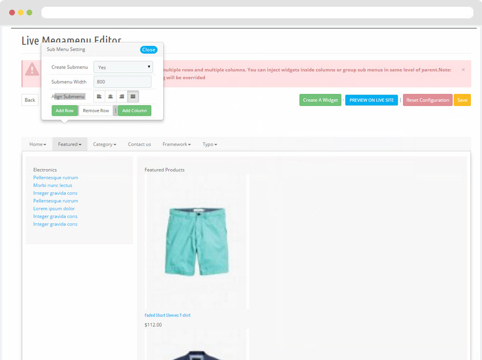This screenshot has height=360, width=482.
Task: Open the Lorem ipsum dolor link
Action: click(54, 209)
